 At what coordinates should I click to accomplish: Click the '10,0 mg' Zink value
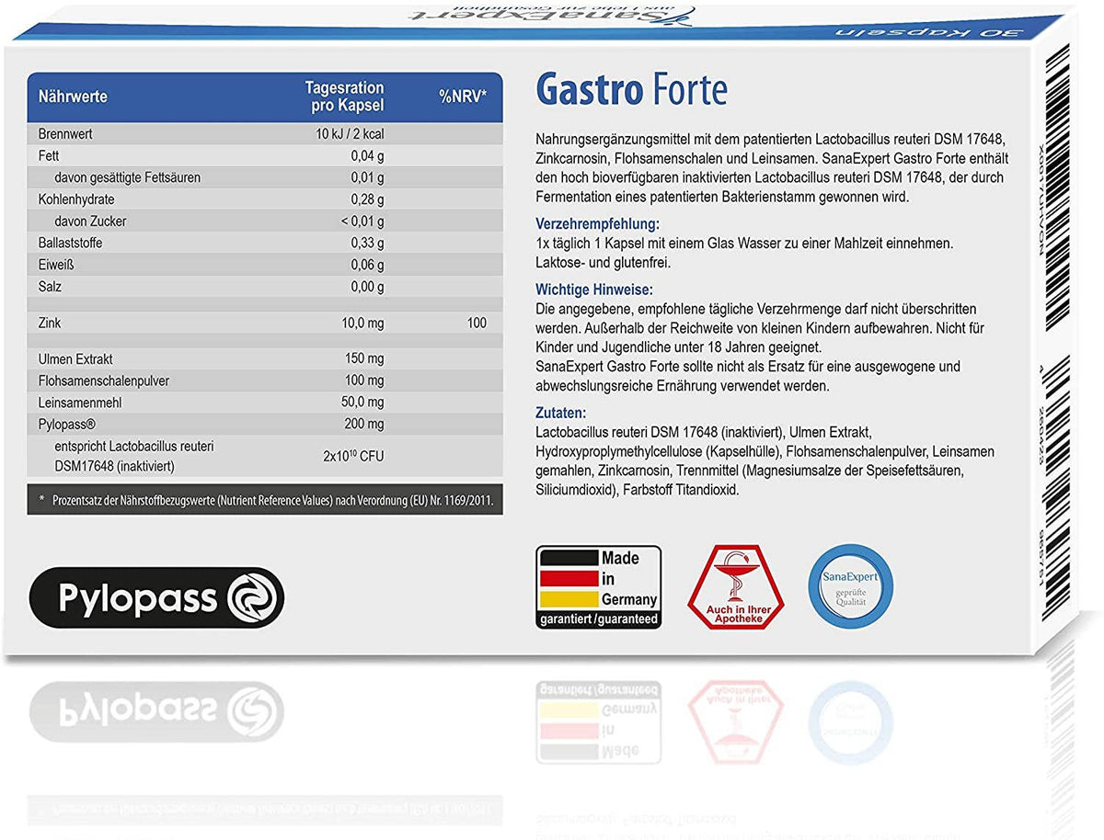click(363, 324)
